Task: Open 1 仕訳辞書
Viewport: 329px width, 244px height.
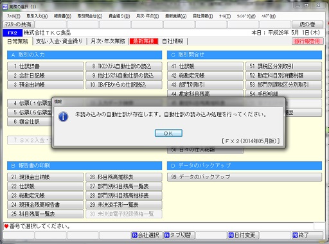Action: 46,66
